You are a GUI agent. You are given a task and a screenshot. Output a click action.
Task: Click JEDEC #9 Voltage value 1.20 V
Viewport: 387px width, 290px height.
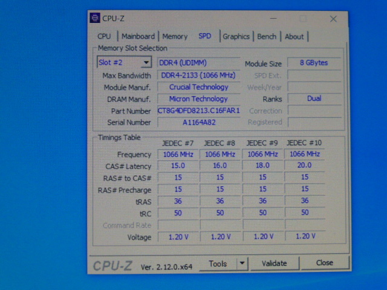(263, 236)
